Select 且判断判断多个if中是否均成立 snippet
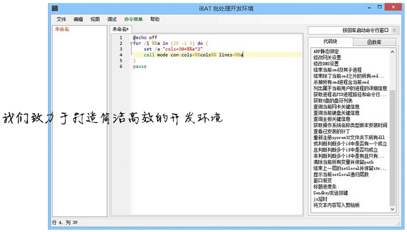407x232 pixels. [x=345, y=150]
